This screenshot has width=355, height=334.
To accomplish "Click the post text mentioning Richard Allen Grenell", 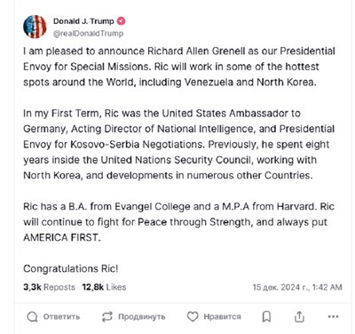I will pyautogui.click(x=179, y=67).
